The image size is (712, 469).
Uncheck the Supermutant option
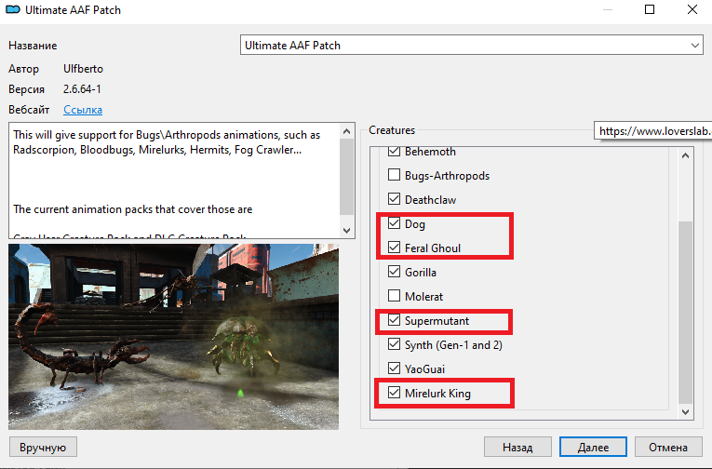[x=394, y=321]
